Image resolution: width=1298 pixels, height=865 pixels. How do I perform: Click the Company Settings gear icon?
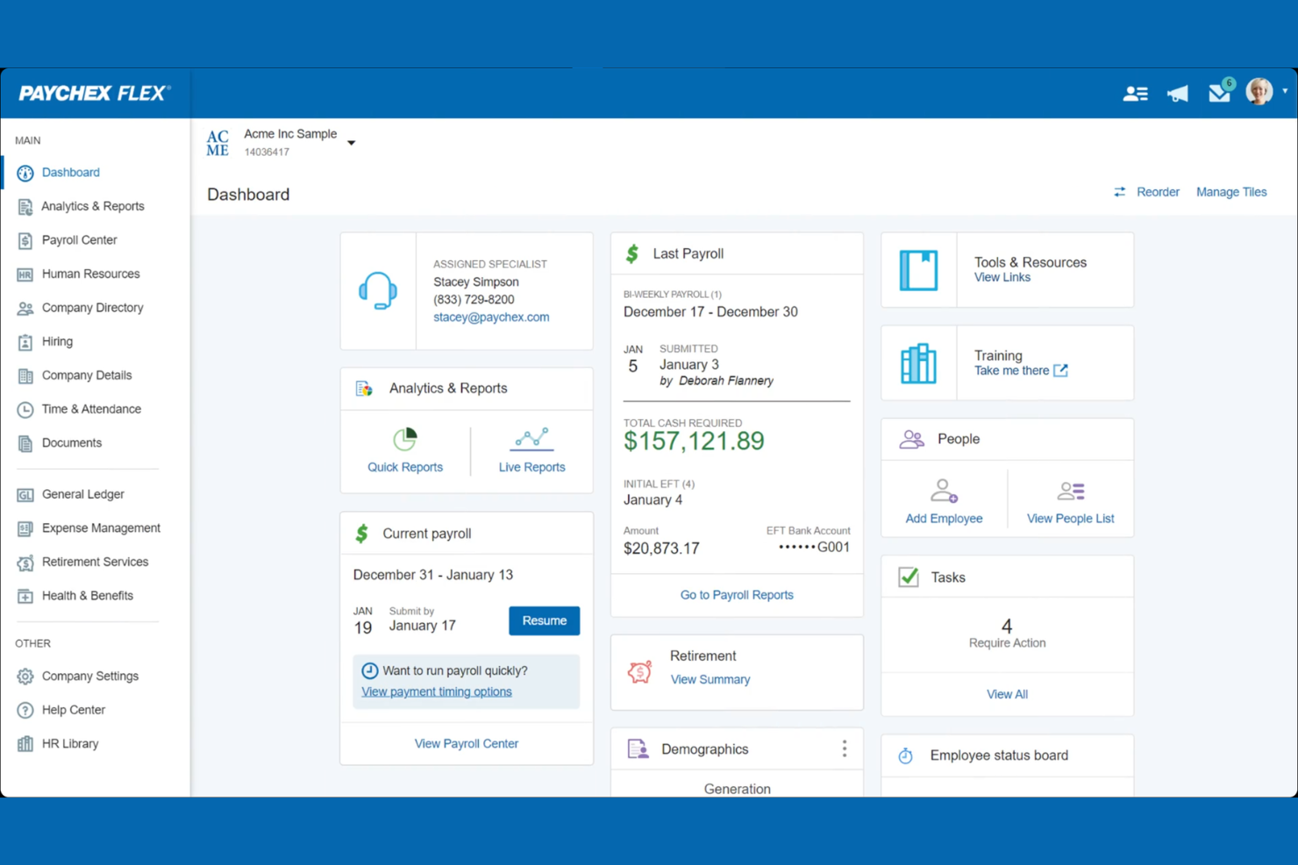pos(25,677)
